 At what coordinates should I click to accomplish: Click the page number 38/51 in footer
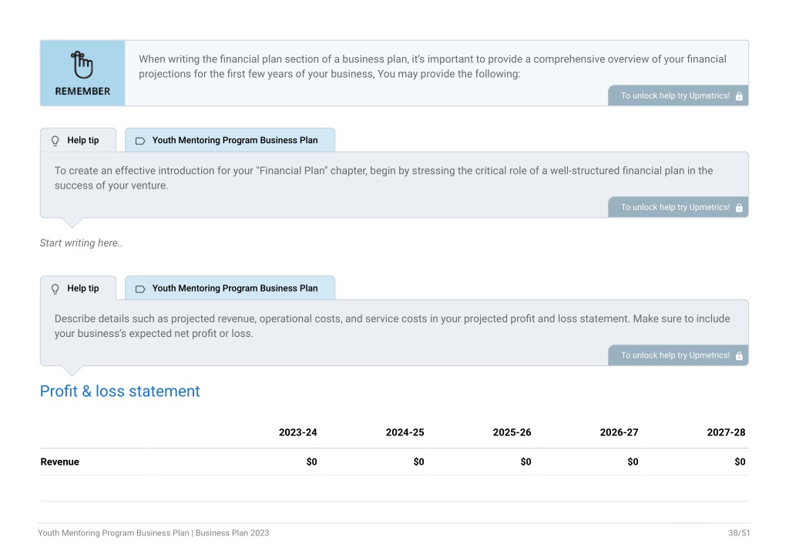point(739,533)
